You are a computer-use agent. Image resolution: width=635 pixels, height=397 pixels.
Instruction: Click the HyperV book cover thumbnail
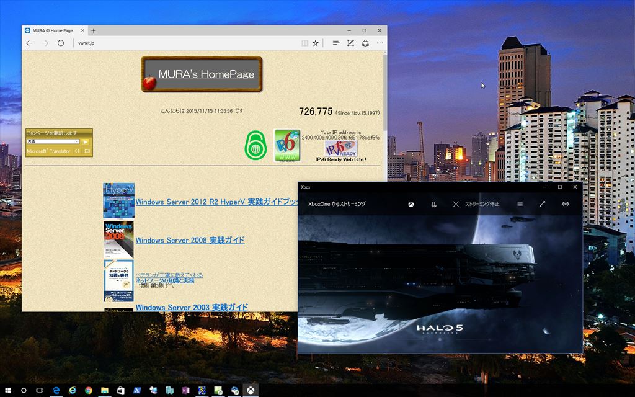coord(118,200)
